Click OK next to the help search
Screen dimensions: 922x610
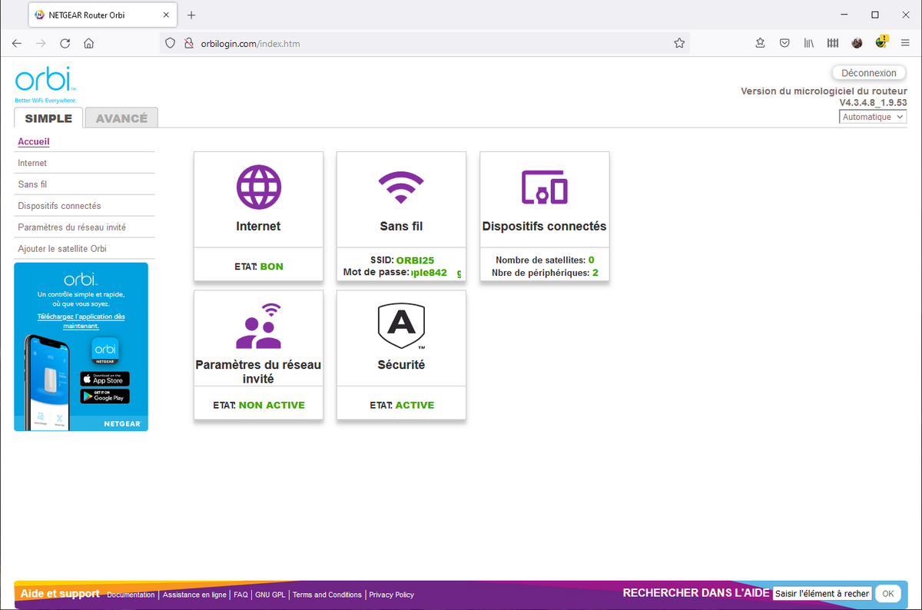tap(887, 593)
